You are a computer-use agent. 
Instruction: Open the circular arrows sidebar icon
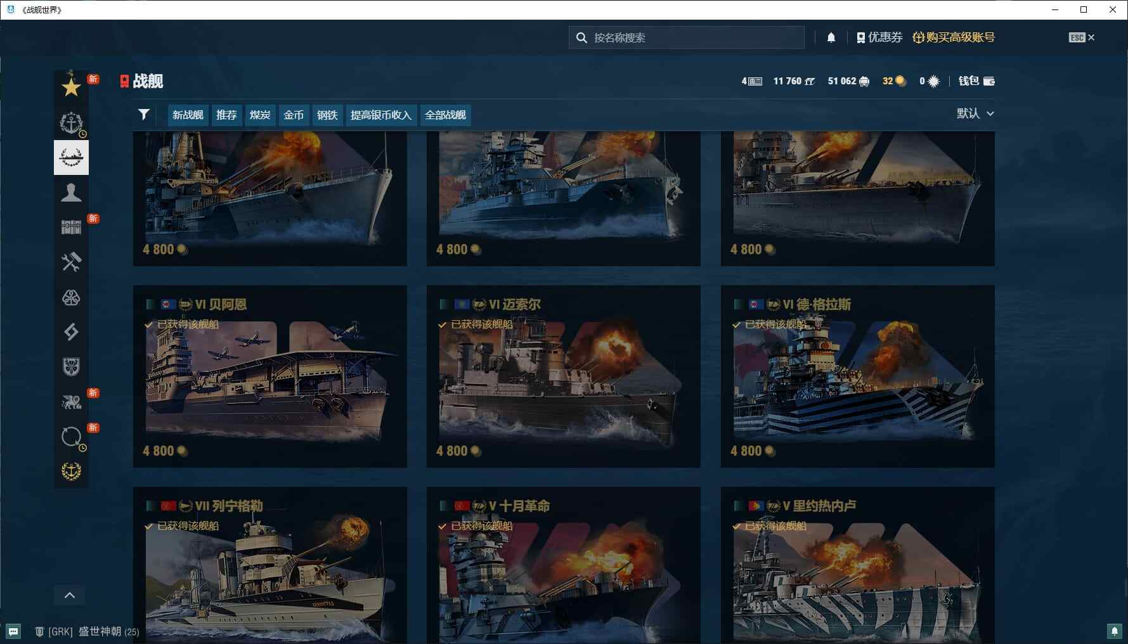coord(71,436)
